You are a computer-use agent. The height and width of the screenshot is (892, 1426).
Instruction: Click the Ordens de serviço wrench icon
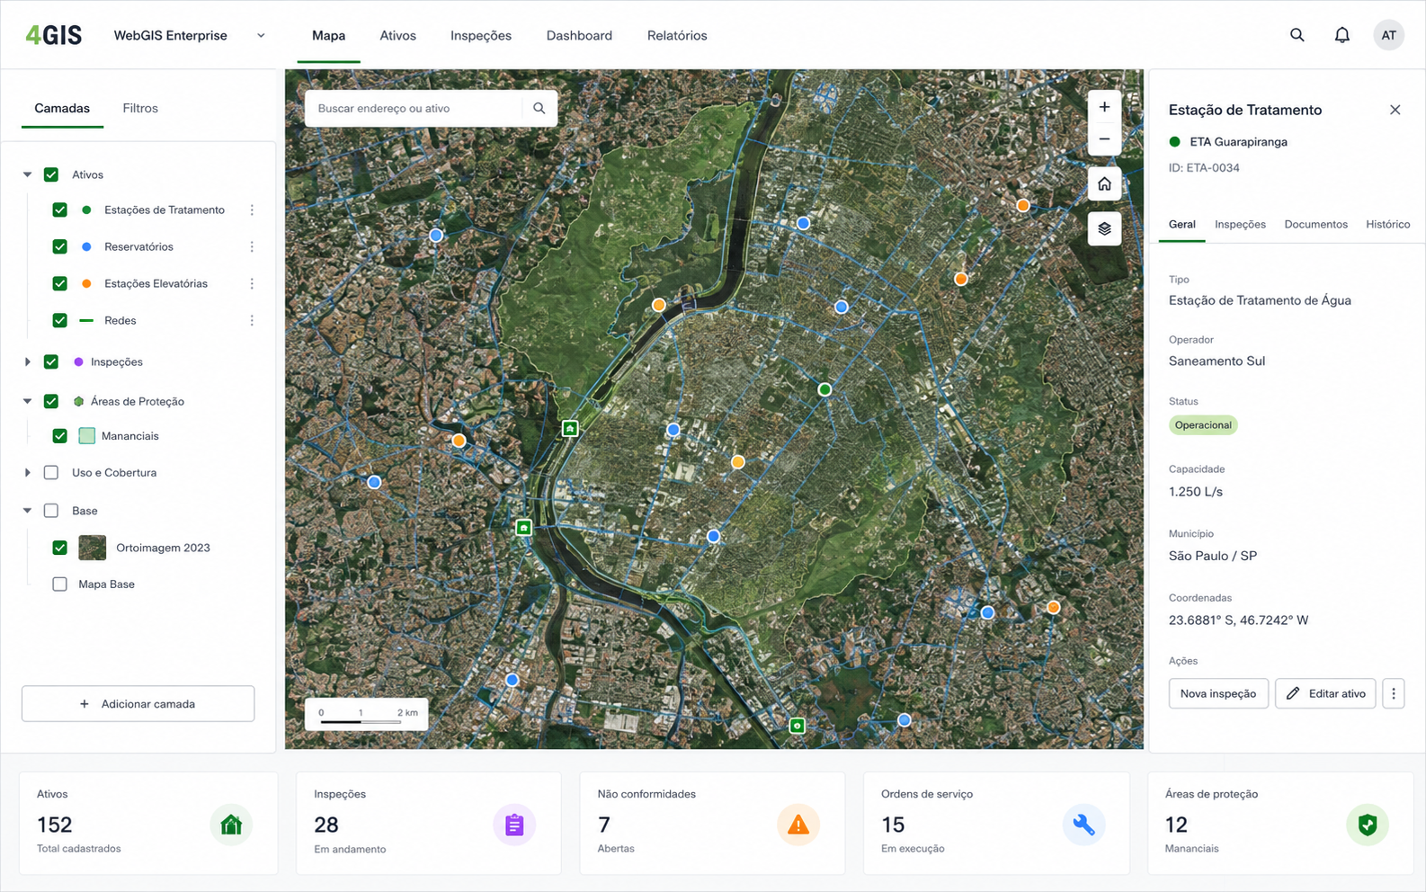pyautogui.click(x=1083, y=825)
